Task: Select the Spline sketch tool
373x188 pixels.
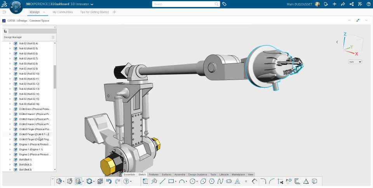Action: tap(220, 181)
